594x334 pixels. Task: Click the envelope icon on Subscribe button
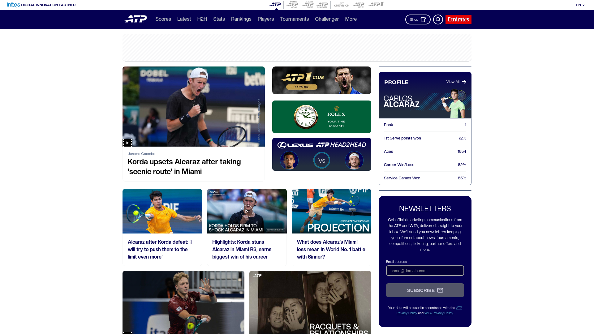coord(440,290)
